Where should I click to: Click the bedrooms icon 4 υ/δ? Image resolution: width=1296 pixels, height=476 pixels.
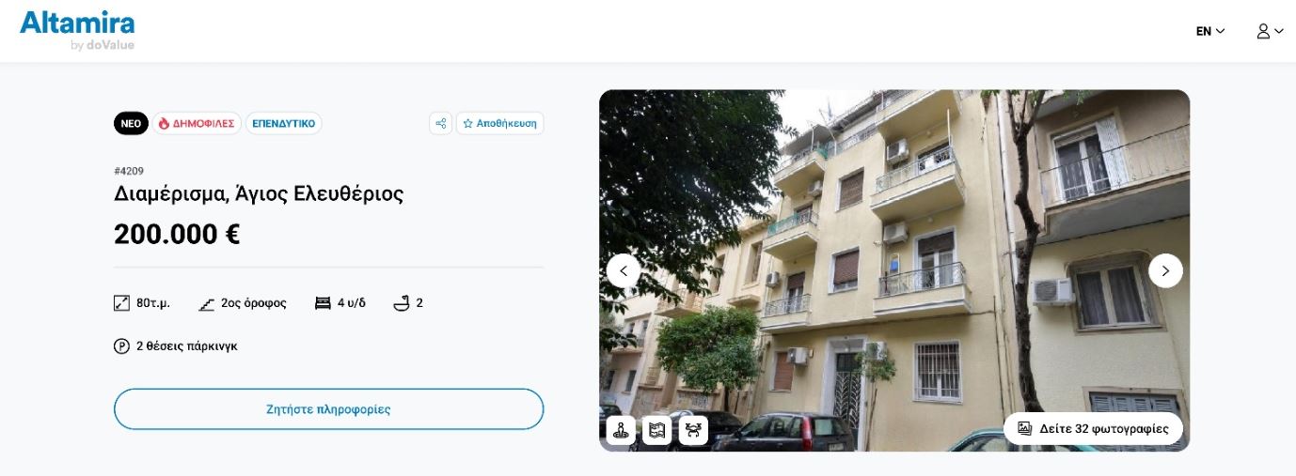[323, 303]
